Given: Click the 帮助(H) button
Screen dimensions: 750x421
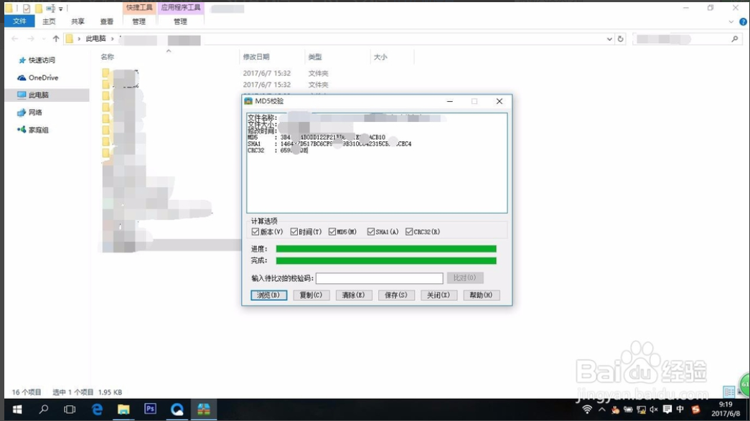Looking at the screenshot, I should [481, 295].
